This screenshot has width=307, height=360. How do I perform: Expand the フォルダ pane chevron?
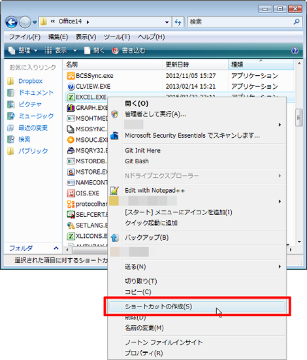click(x=56, y=248)
